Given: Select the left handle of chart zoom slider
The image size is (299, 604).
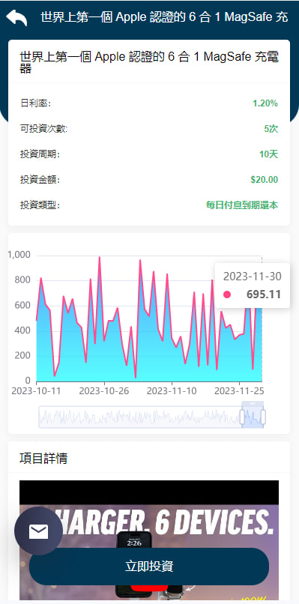Looking at the screenshot, I should (242, 417).
